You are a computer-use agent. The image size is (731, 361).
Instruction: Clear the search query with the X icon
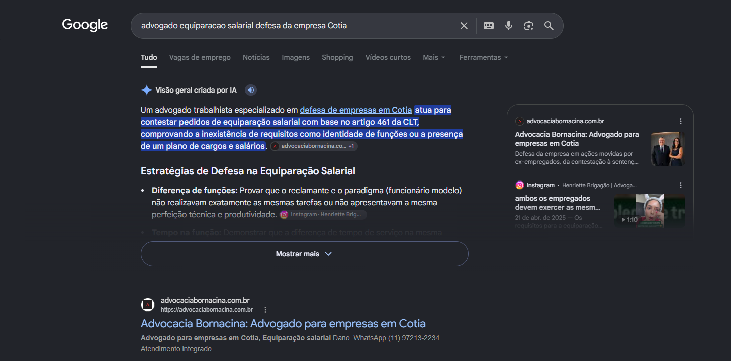[x=464, y=26]
